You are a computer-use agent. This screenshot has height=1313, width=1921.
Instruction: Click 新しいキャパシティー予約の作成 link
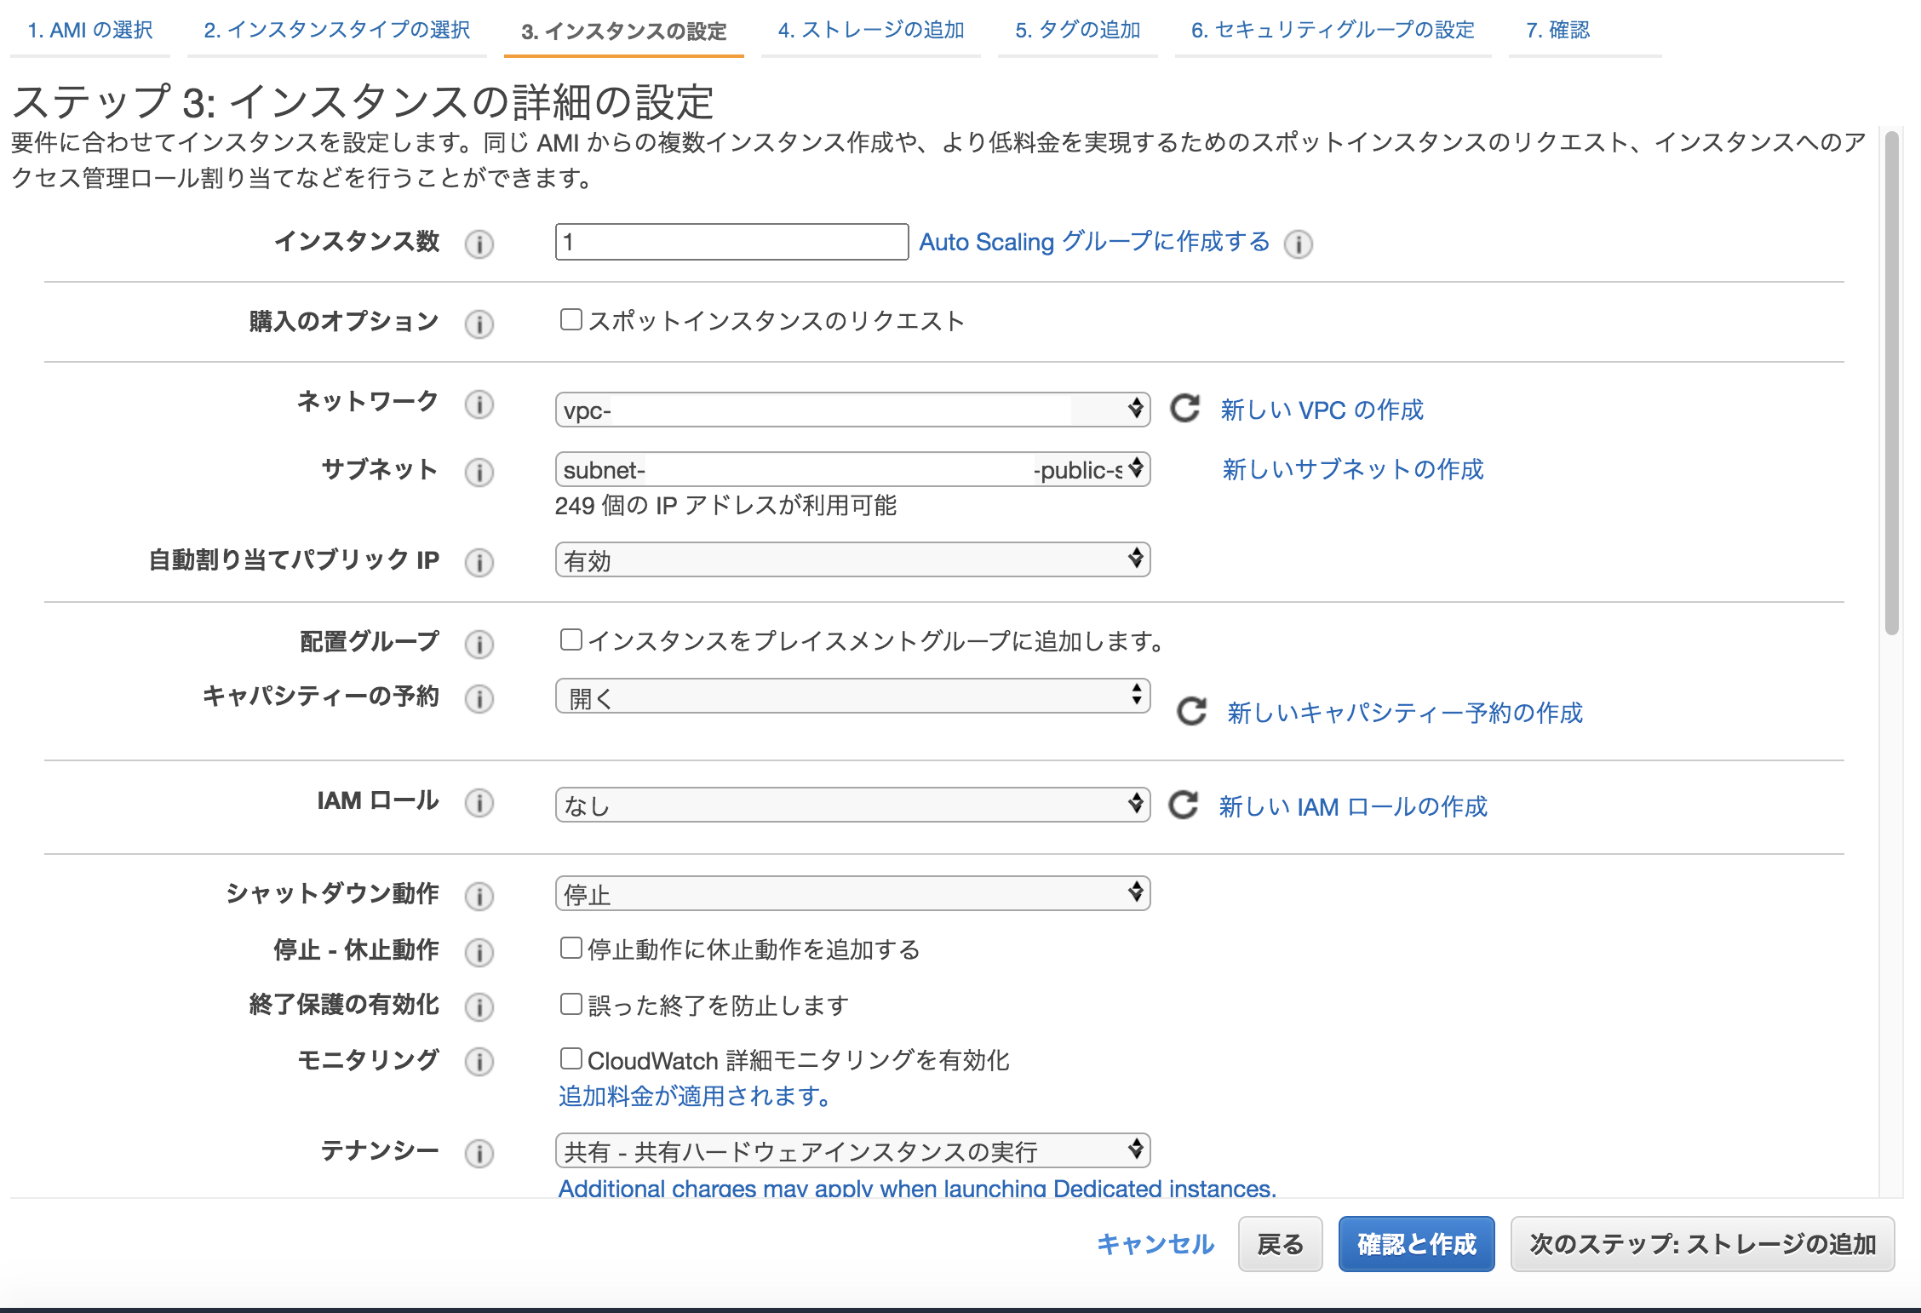1405,713
